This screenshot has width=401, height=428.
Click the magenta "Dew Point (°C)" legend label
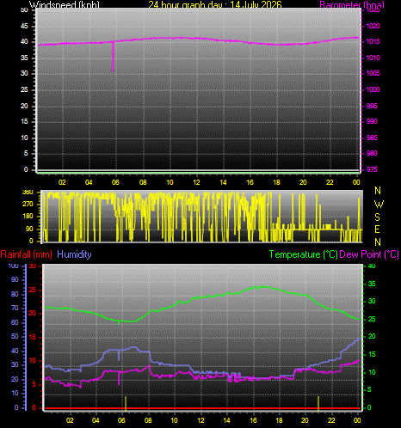point(369,254)
